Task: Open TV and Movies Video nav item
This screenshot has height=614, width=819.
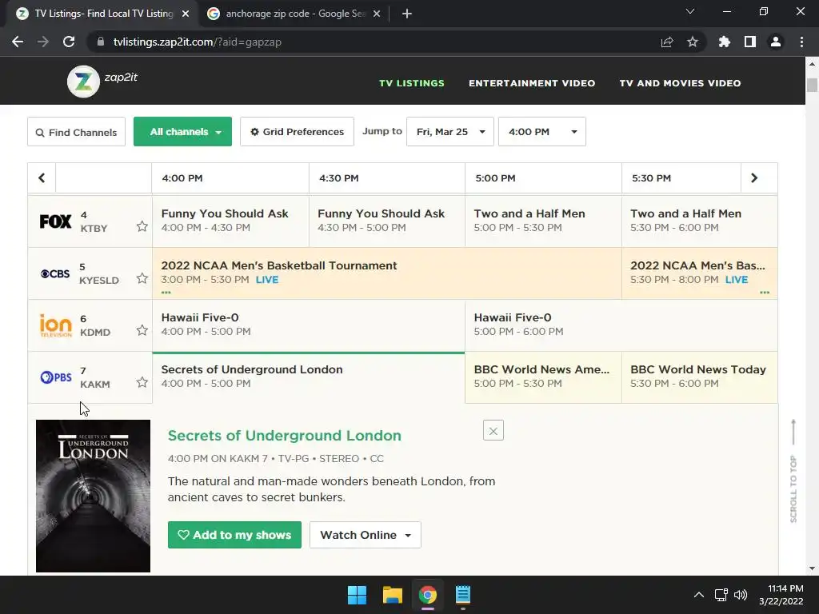Action: click(x=680, y=83)
